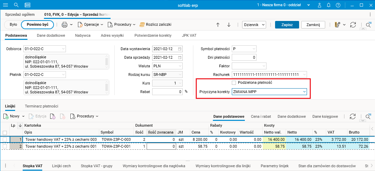Open the Rachunek dropdown
This screenshot has width=375, height=171.
click(x=304, y=75)
